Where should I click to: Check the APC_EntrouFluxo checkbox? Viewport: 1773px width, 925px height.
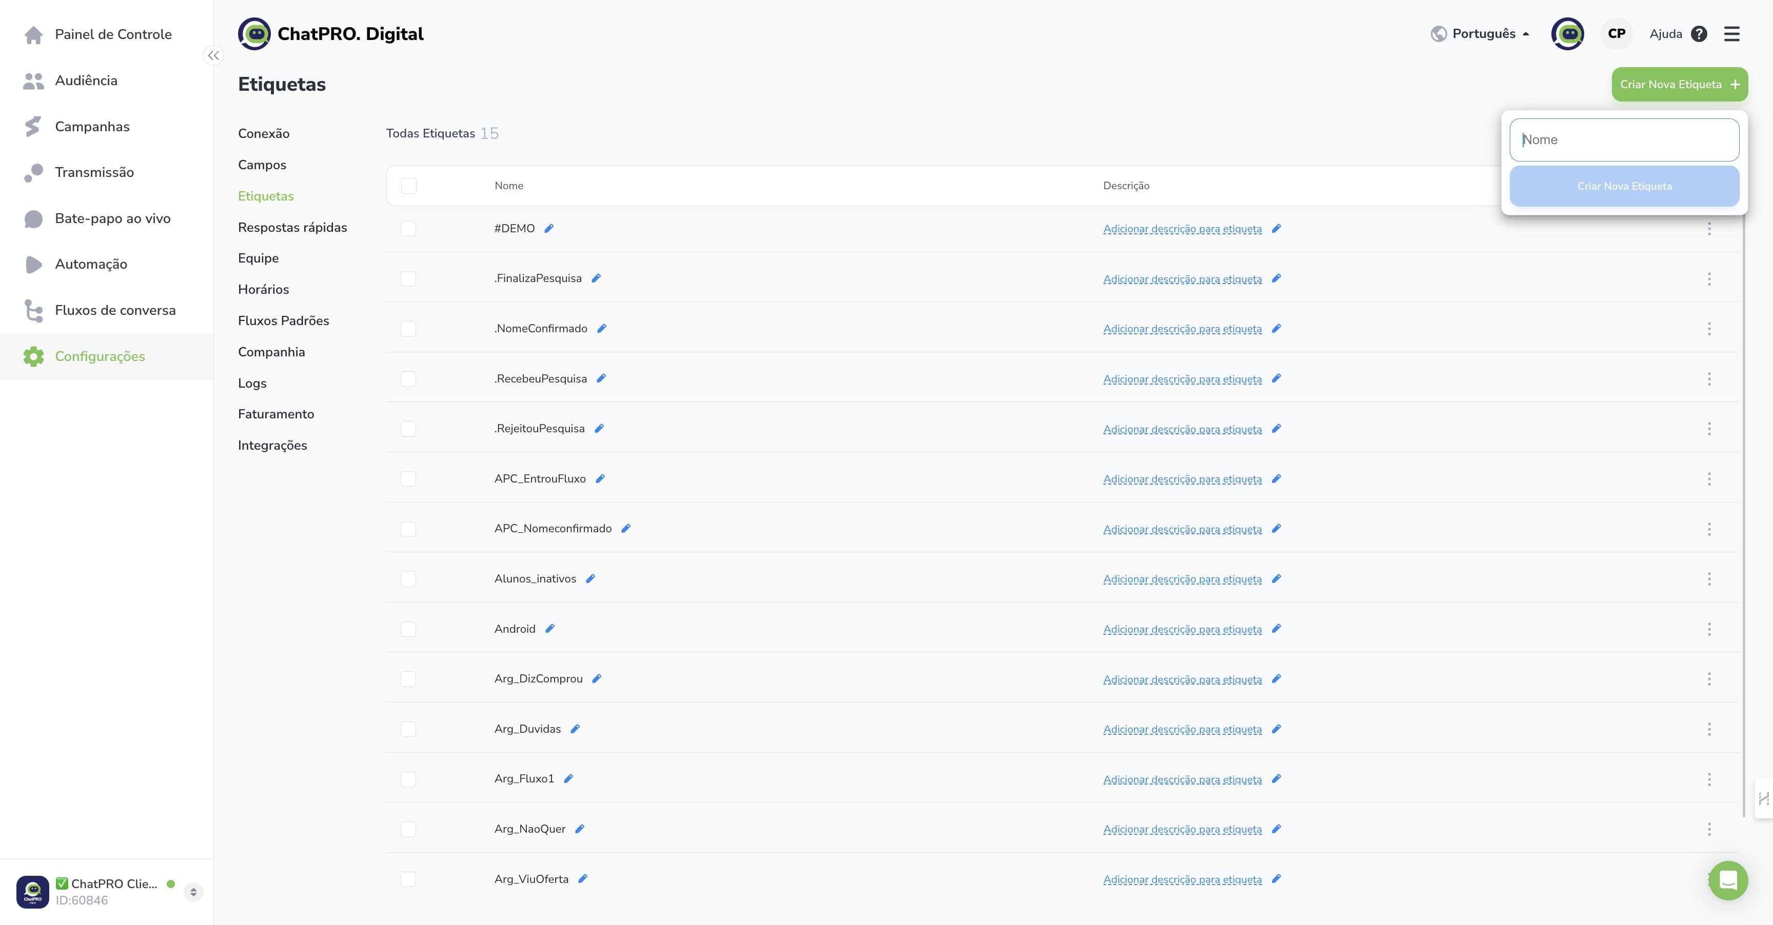click(408, 479)
